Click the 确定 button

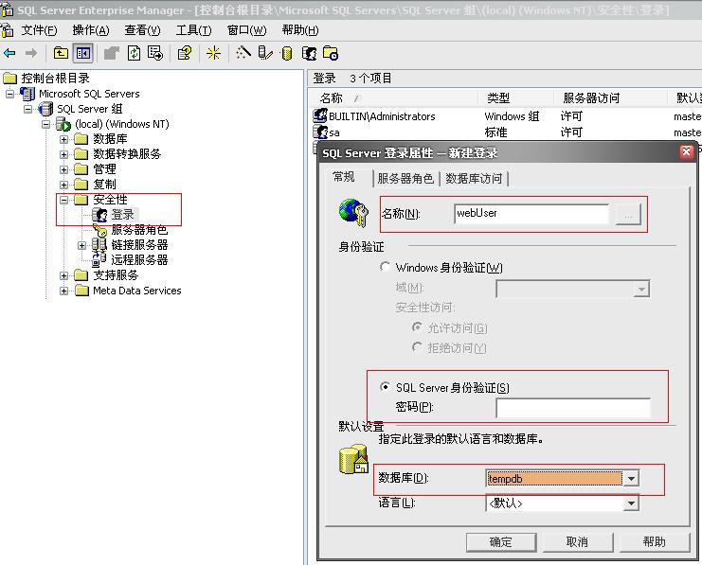pyautogui.click(x=500, y=542)
